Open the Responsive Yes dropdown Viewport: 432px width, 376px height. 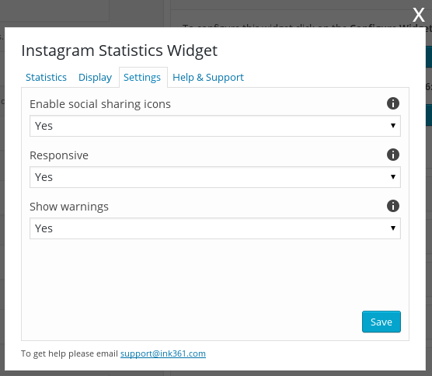pyautogui.click(x=215, y=177)
